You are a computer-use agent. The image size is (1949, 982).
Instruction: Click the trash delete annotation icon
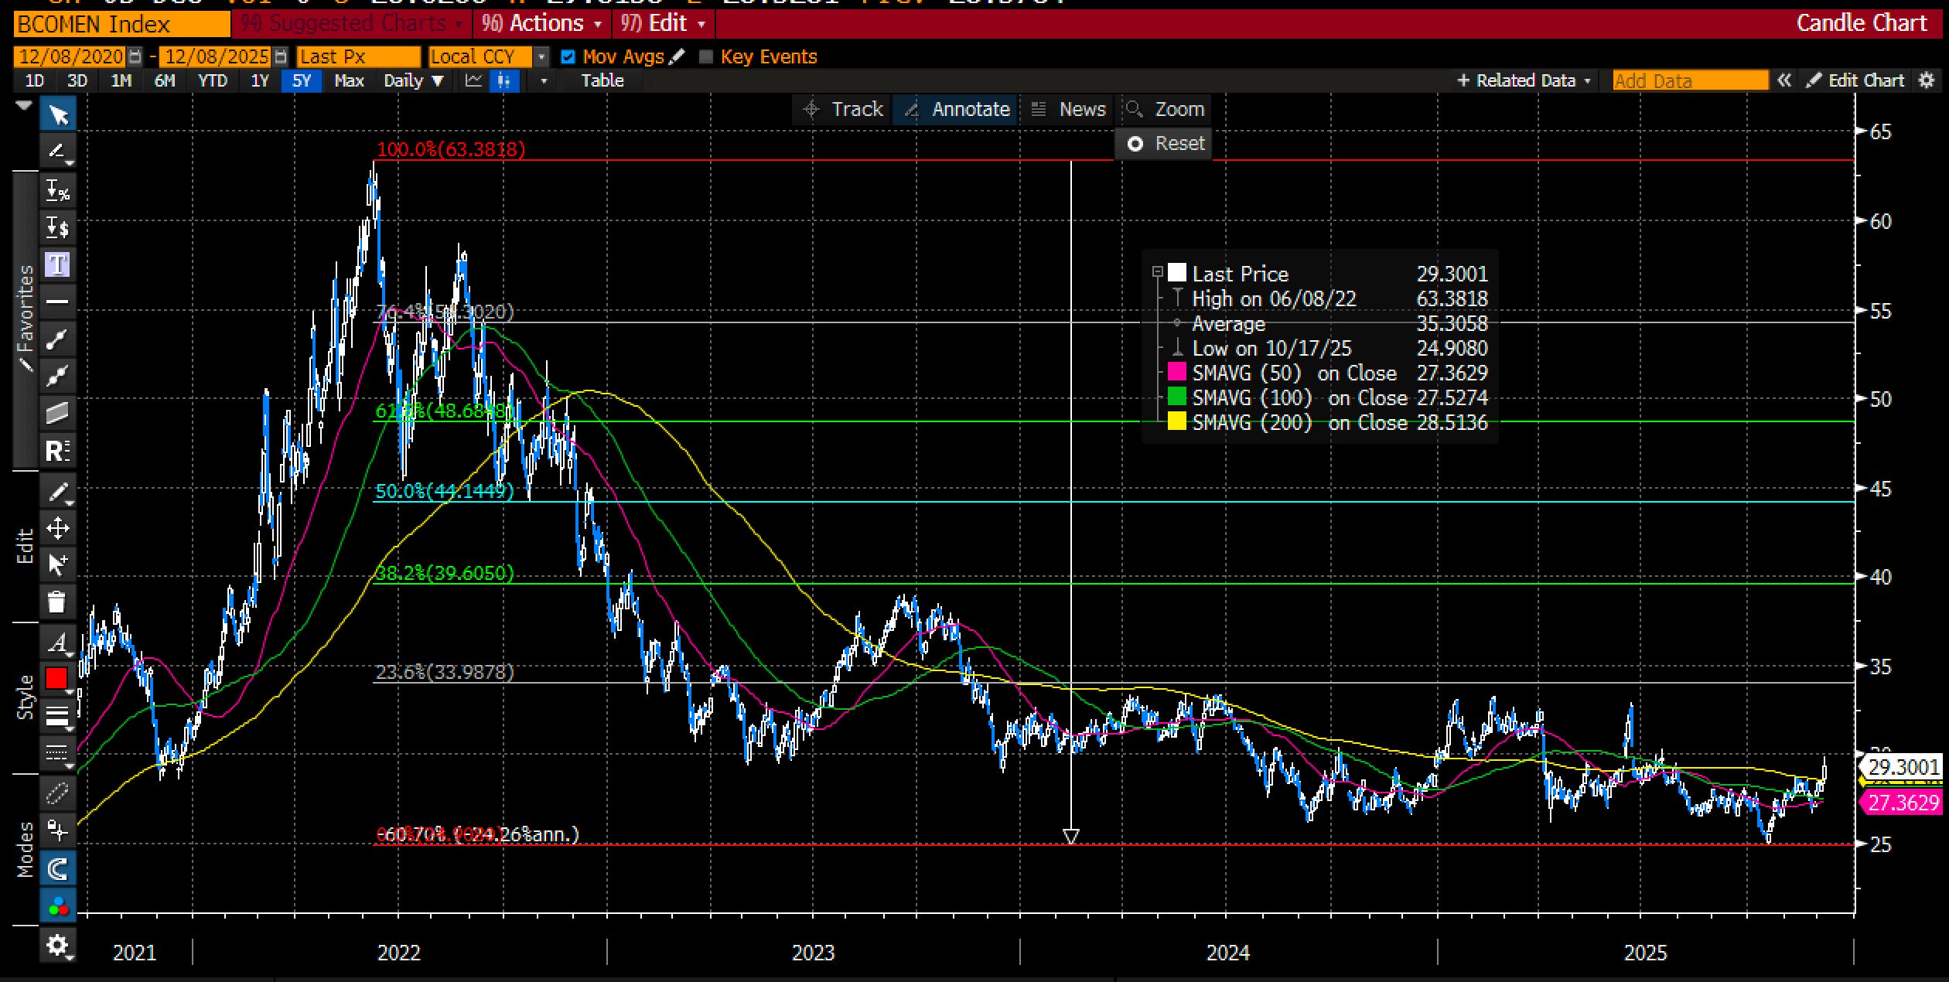point(56,602)
